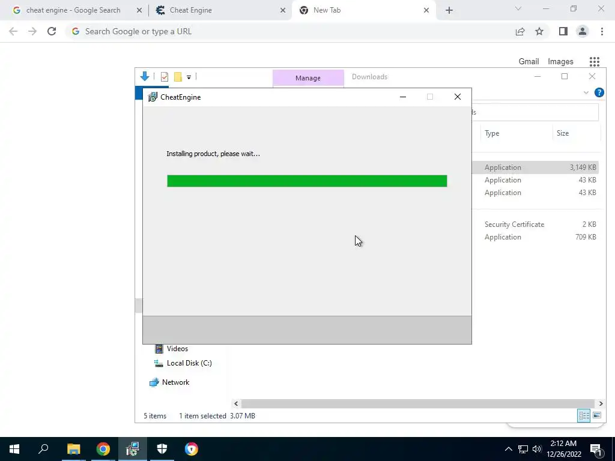Select the Security Certificate 2 KB row
This screenshot has height=461, width=615.
tap(535, 224)
